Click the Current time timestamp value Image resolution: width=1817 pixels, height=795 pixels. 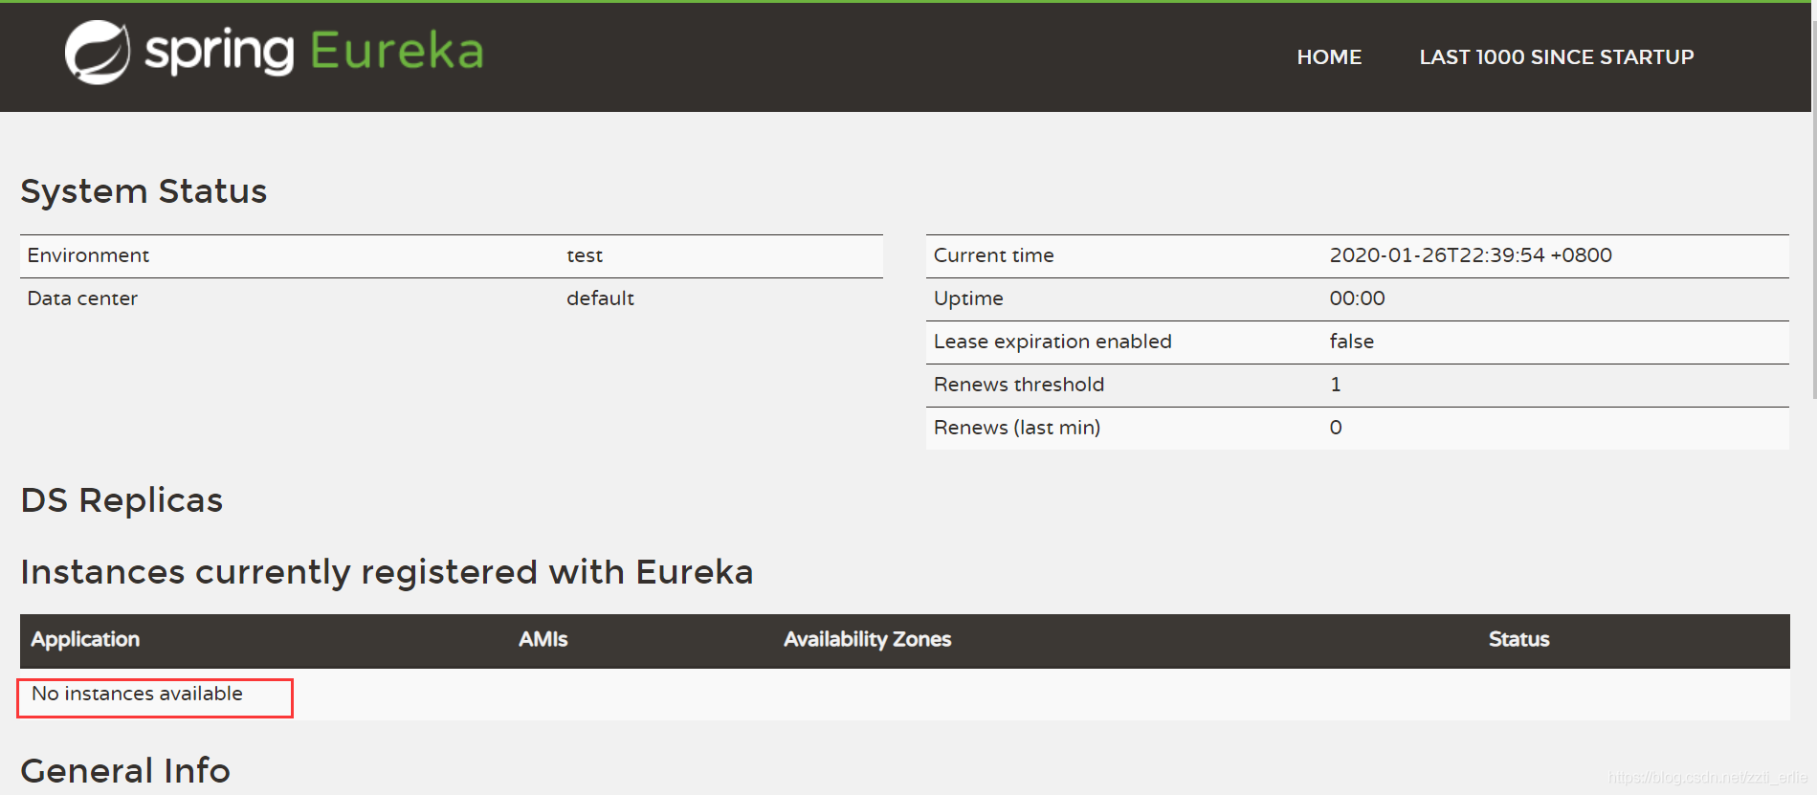(x=1470, y=255)
